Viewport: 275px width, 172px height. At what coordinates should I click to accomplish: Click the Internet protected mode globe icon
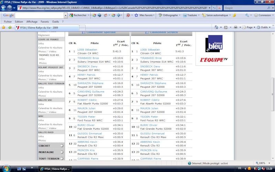tap(190, 163)
